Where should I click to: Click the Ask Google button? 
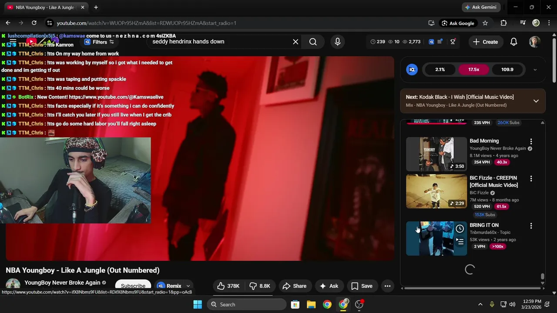pyautogui.click(x=458, y=23)
